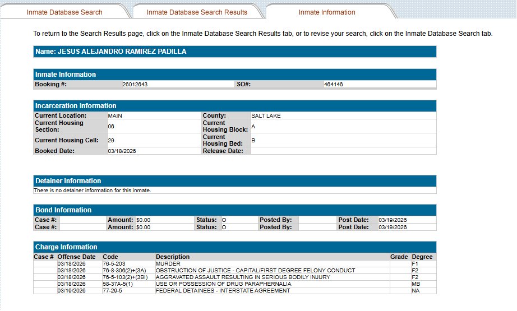The height and width of the screenshot is (311, 517).
Task: Click the OBSTRUCTION OF JUSTICE charge description
Action: click(x=255, y=271)
